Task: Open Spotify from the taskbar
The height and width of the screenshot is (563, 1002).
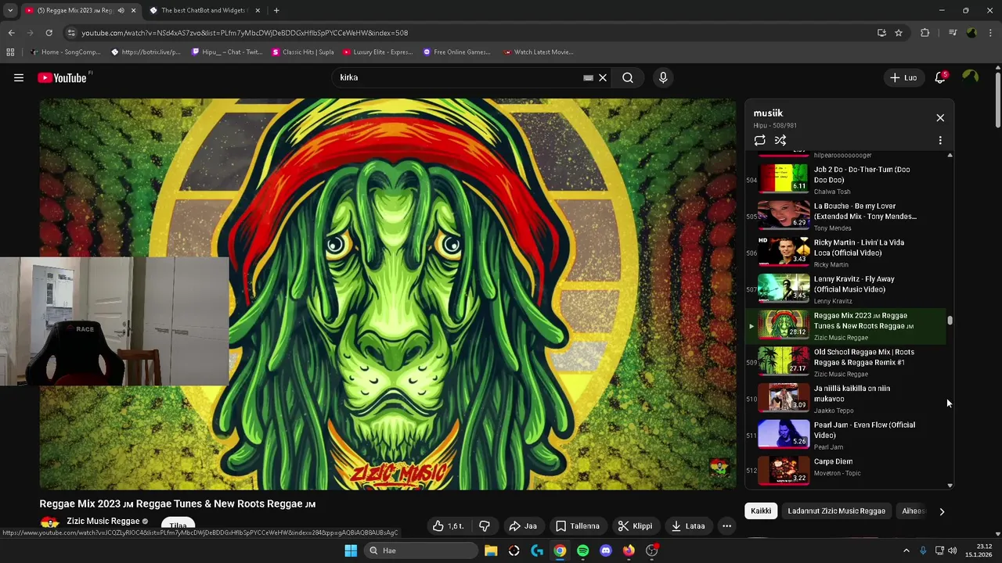Action: pos(582,550)
